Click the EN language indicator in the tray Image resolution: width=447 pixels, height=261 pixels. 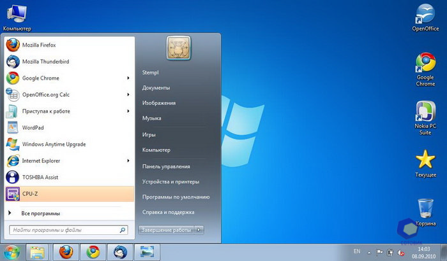357,251
